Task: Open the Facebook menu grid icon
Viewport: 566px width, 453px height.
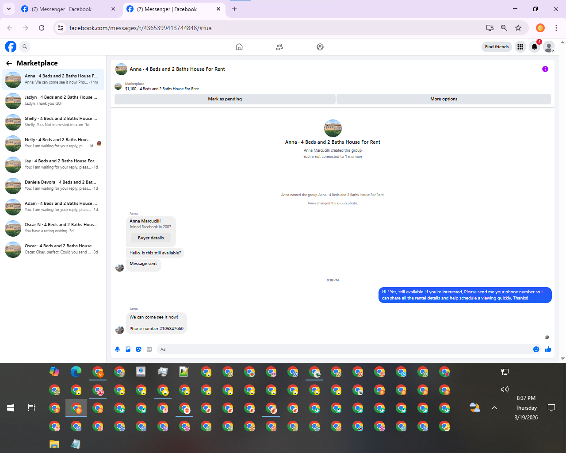Action: click(520, 46)
